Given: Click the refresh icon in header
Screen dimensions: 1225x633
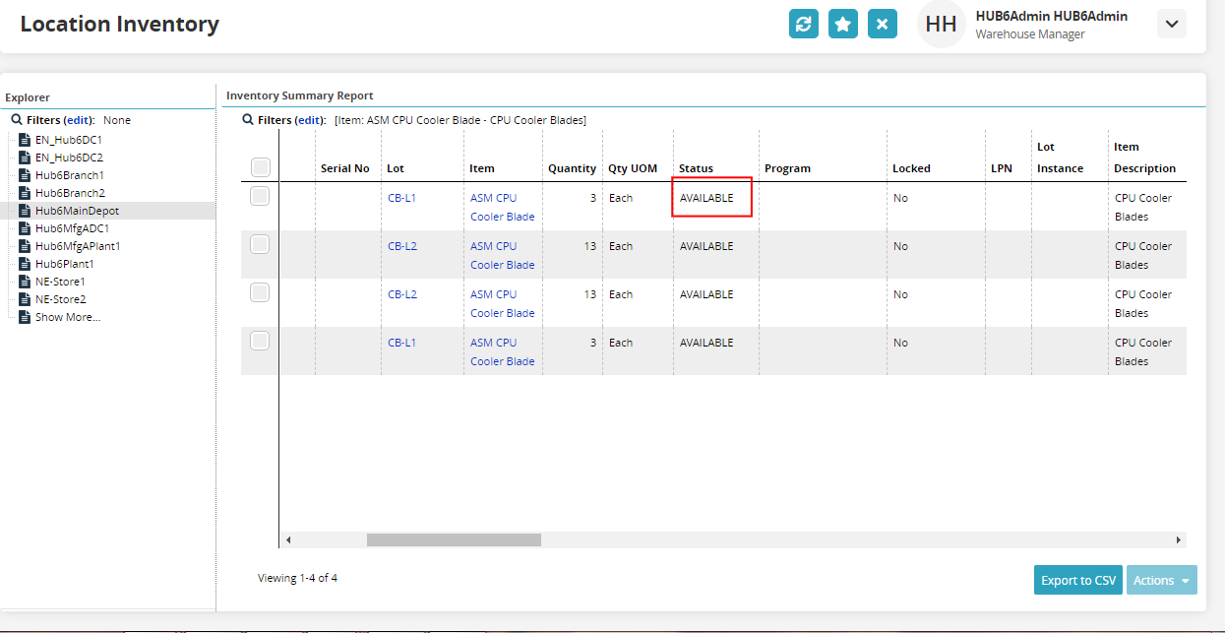Looking at the screenshot, I should (804, 24).
